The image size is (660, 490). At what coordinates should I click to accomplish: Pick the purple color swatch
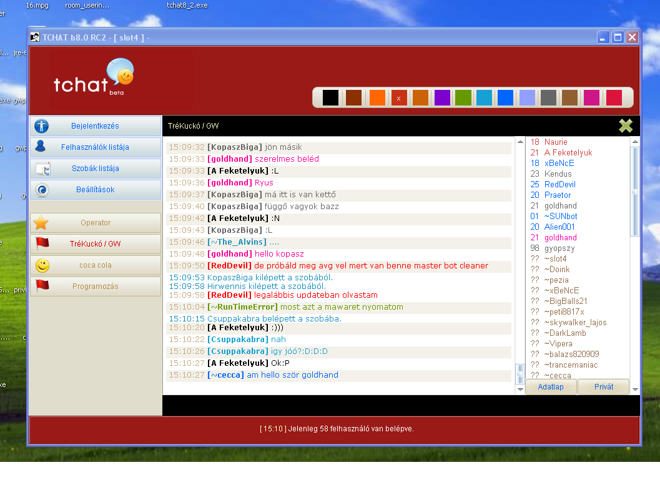pyautogui.click(x=442, y=98)
